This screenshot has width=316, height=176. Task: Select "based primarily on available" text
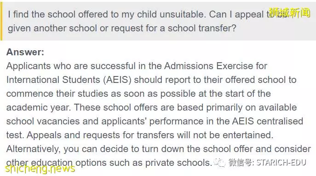(237, 107)
